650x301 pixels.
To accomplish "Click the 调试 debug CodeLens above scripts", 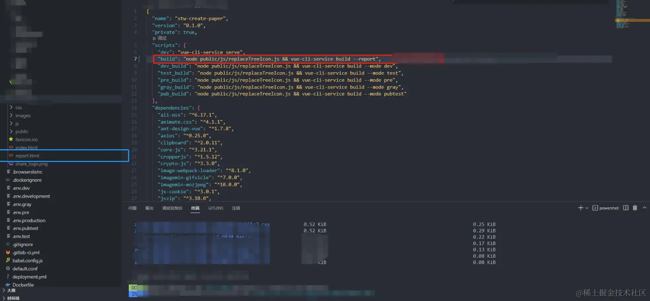I will tap(160, 38).
